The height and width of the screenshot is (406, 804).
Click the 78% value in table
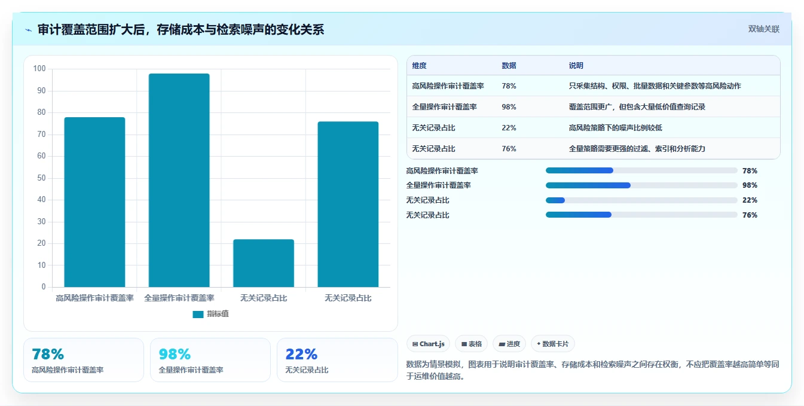[509, 86]
